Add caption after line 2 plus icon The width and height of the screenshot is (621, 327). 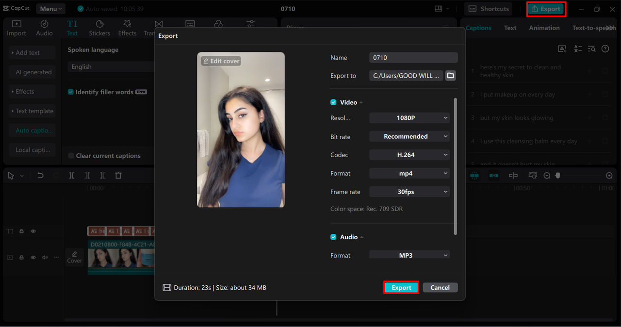[589, 95]
